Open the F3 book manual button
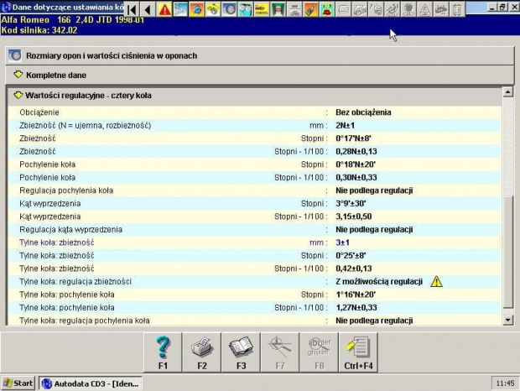This screenshot has width=520, height=391. pyautogui.click(x=241, y=352)
